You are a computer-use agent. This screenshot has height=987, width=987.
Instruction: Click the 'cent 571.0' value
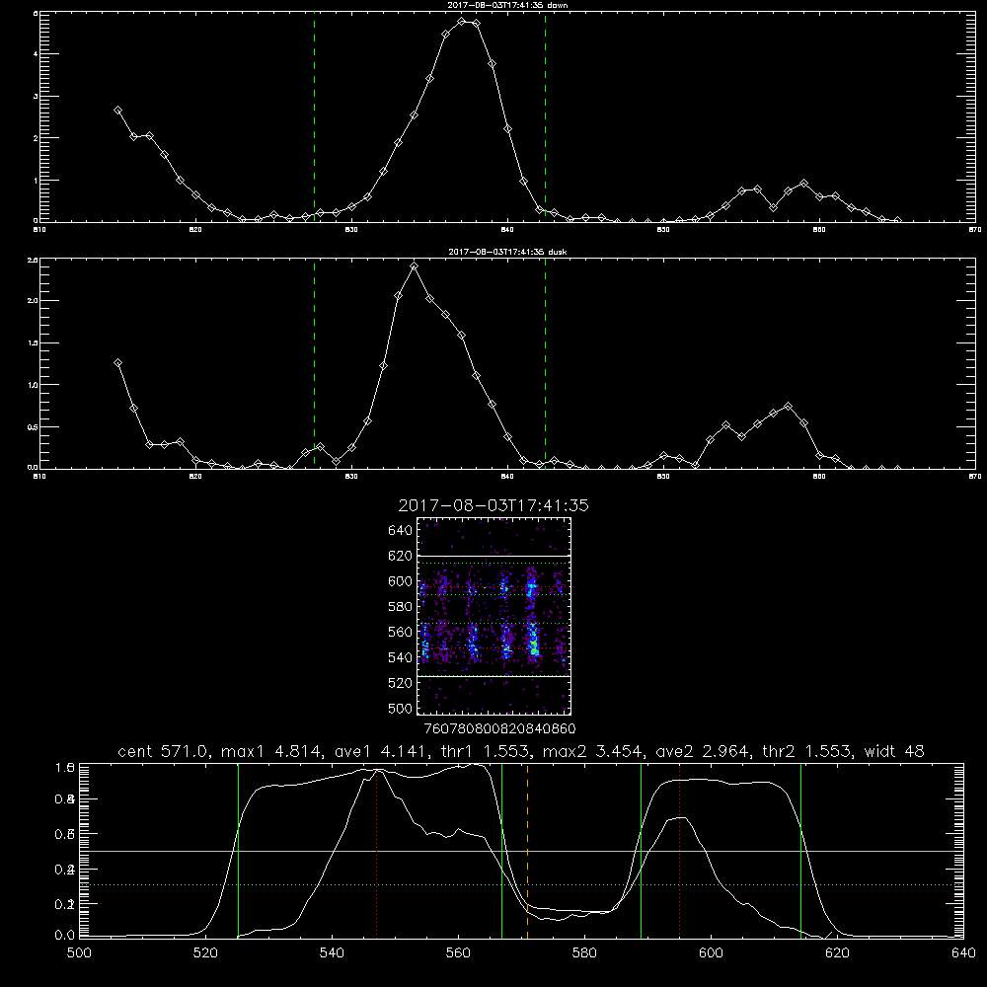point(166,751)
